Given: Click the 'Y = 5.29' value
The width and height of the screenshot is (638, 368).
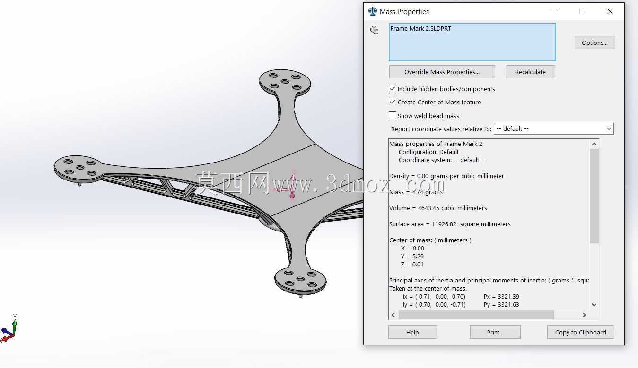Looking at the screenshot, I should pyautogui.click(x=412, y=256).
